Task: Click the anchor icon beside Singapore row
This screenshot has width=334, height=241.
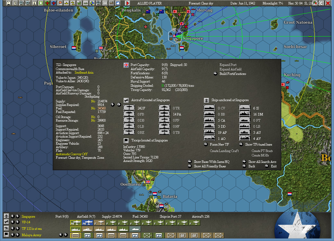Action: [x=6, y=216]
